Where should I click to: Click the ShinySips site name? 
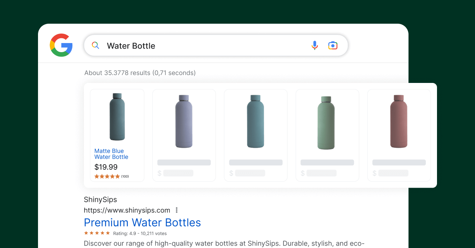click(x=101, y=199)
